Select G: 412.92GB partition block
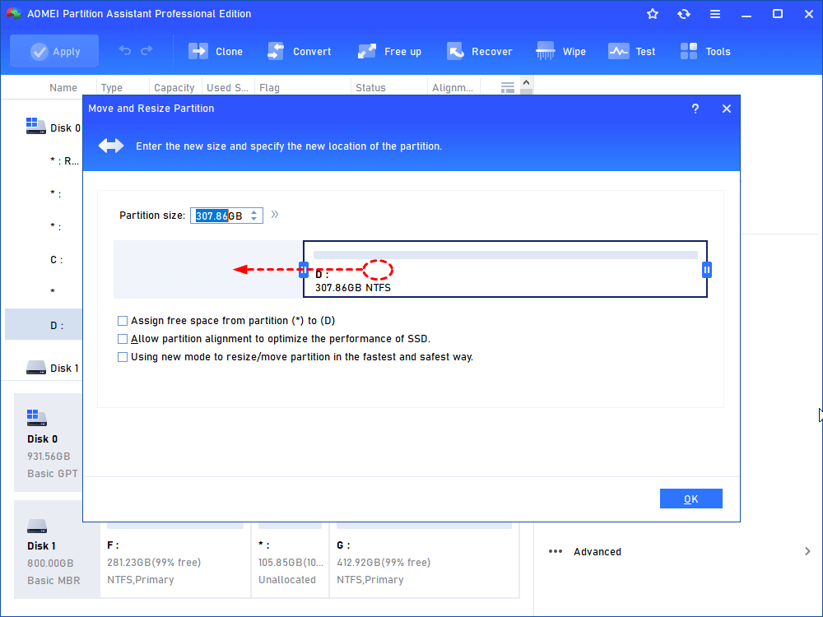This screenshot has height=617, width=823. pos(424,560)
